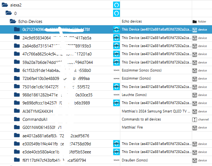Image resolution: width=212 pixels, height=166 pixels.
Task: Open folder starting with e3de40cb580a4ce1b
Action: coord(17,152)
